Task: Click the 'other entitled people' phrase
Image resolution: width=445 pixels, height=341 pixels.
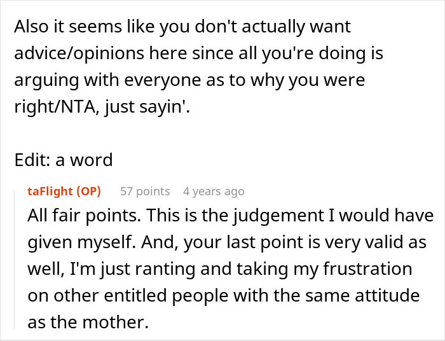Action: pos(127,296)
